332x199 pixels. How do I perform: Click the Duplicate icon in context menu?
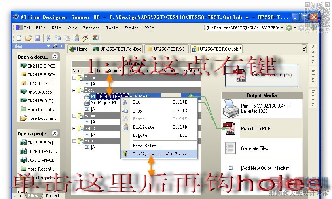[125, 127]
